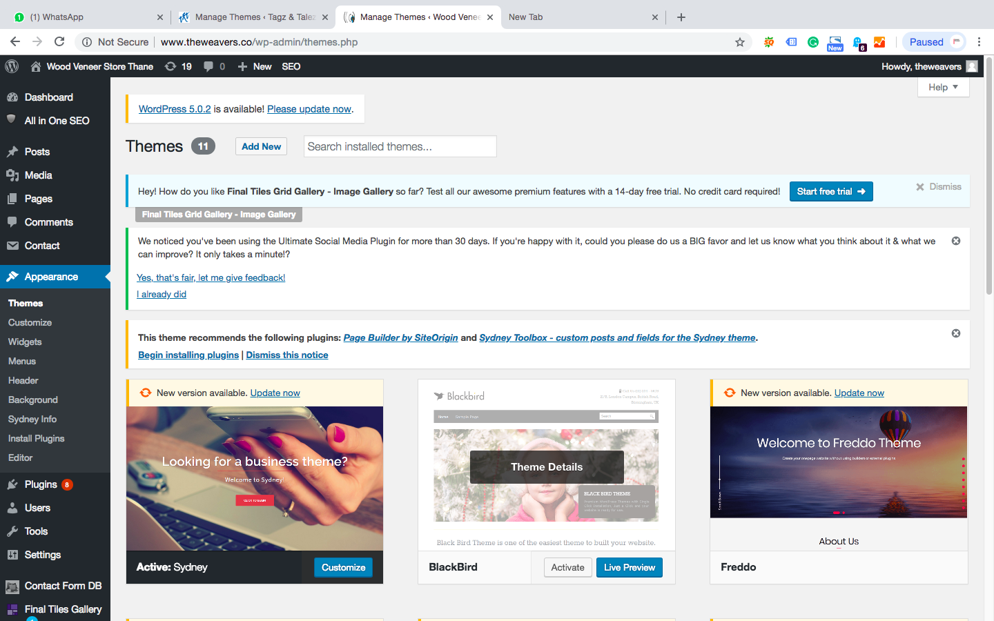Viewport: 994px width, 621px height.
Task: Select Editor submenu item
Action: tap(21, 457)
